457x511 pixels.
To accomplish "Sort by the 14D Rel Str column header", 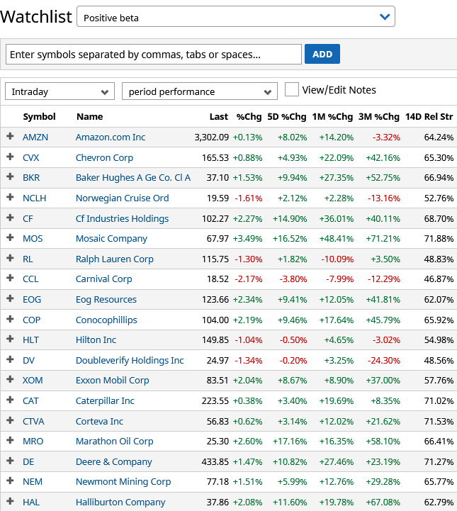I will point(429,117).
